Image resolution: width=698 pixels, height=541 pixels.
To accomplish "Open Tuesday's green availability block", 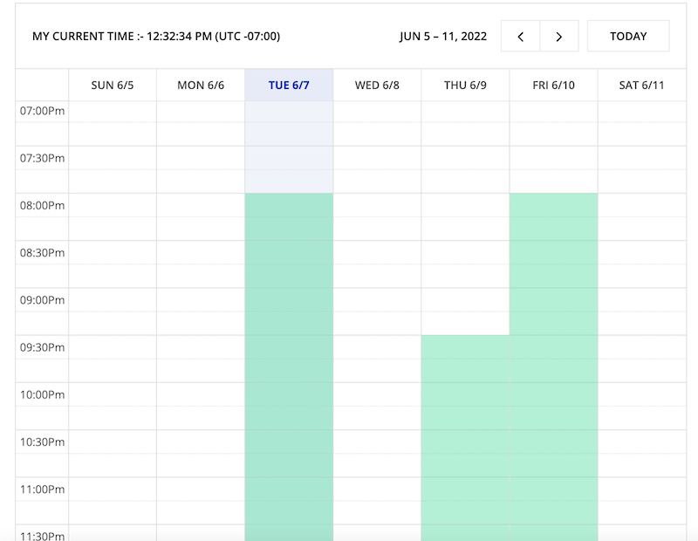I will [289, 367].
